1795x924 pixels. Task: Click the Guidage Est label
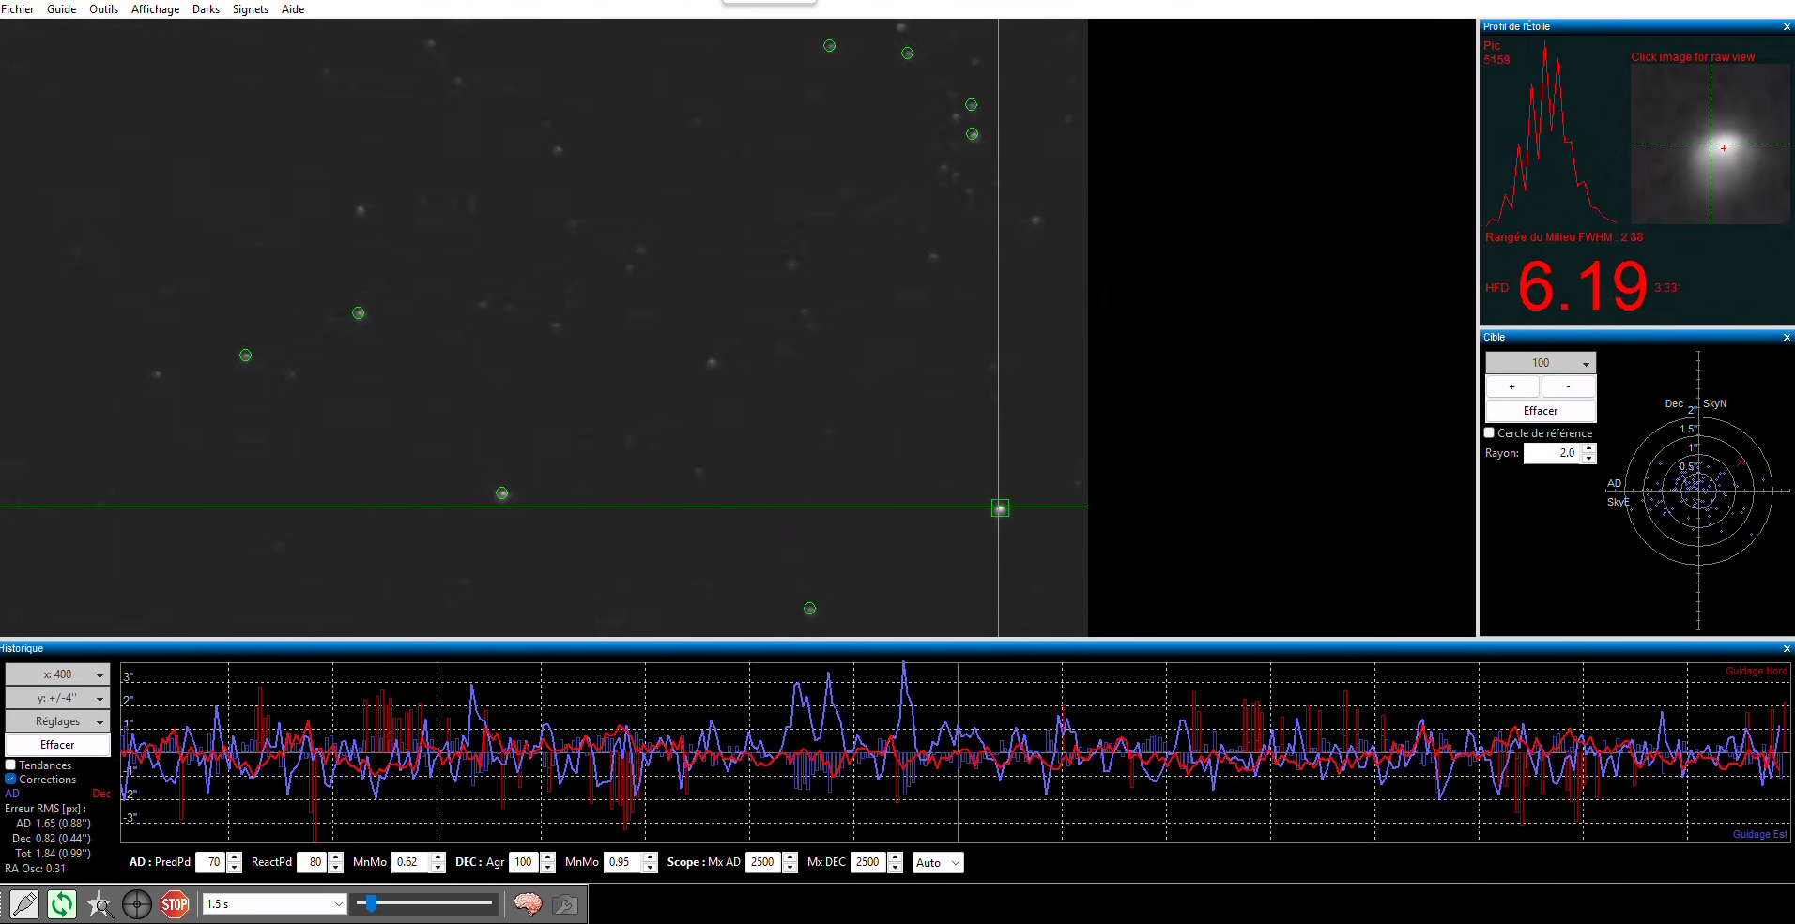point(1760,835)
